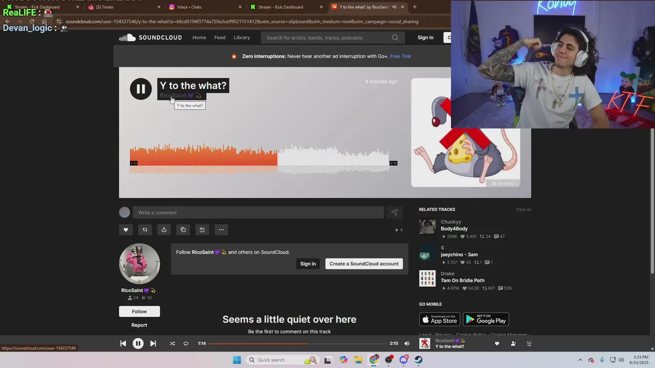Click Sign in in the header
Image resolution: width=655 pixels, height=368 pixels.
pos(425,38)
